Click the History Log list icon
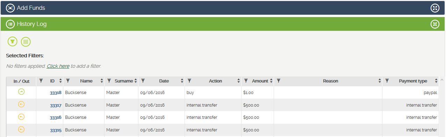446x137 pixels. click(x=10, y=24)
